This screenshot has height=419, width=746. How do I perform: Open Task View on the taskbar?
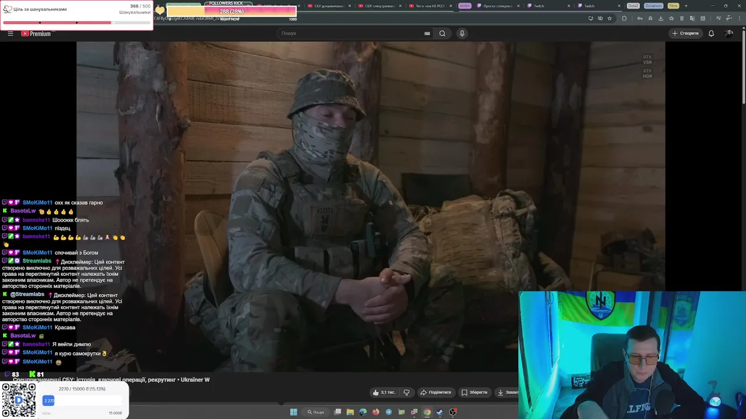coord(337,412)
